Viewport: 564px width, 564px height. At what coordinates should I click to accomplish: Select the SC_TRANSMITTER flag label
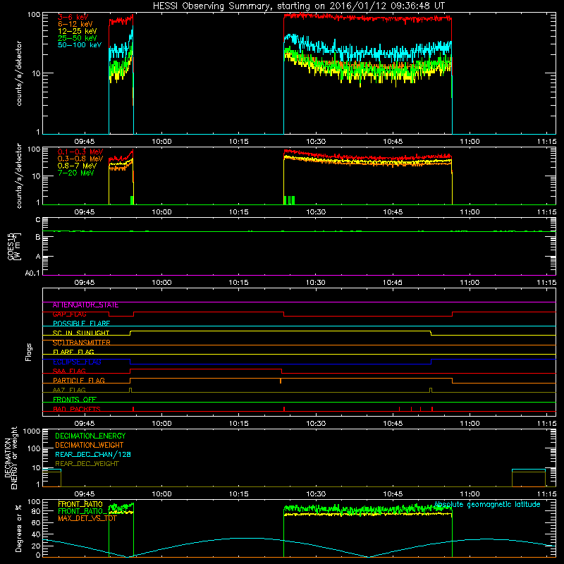(82, 343)
